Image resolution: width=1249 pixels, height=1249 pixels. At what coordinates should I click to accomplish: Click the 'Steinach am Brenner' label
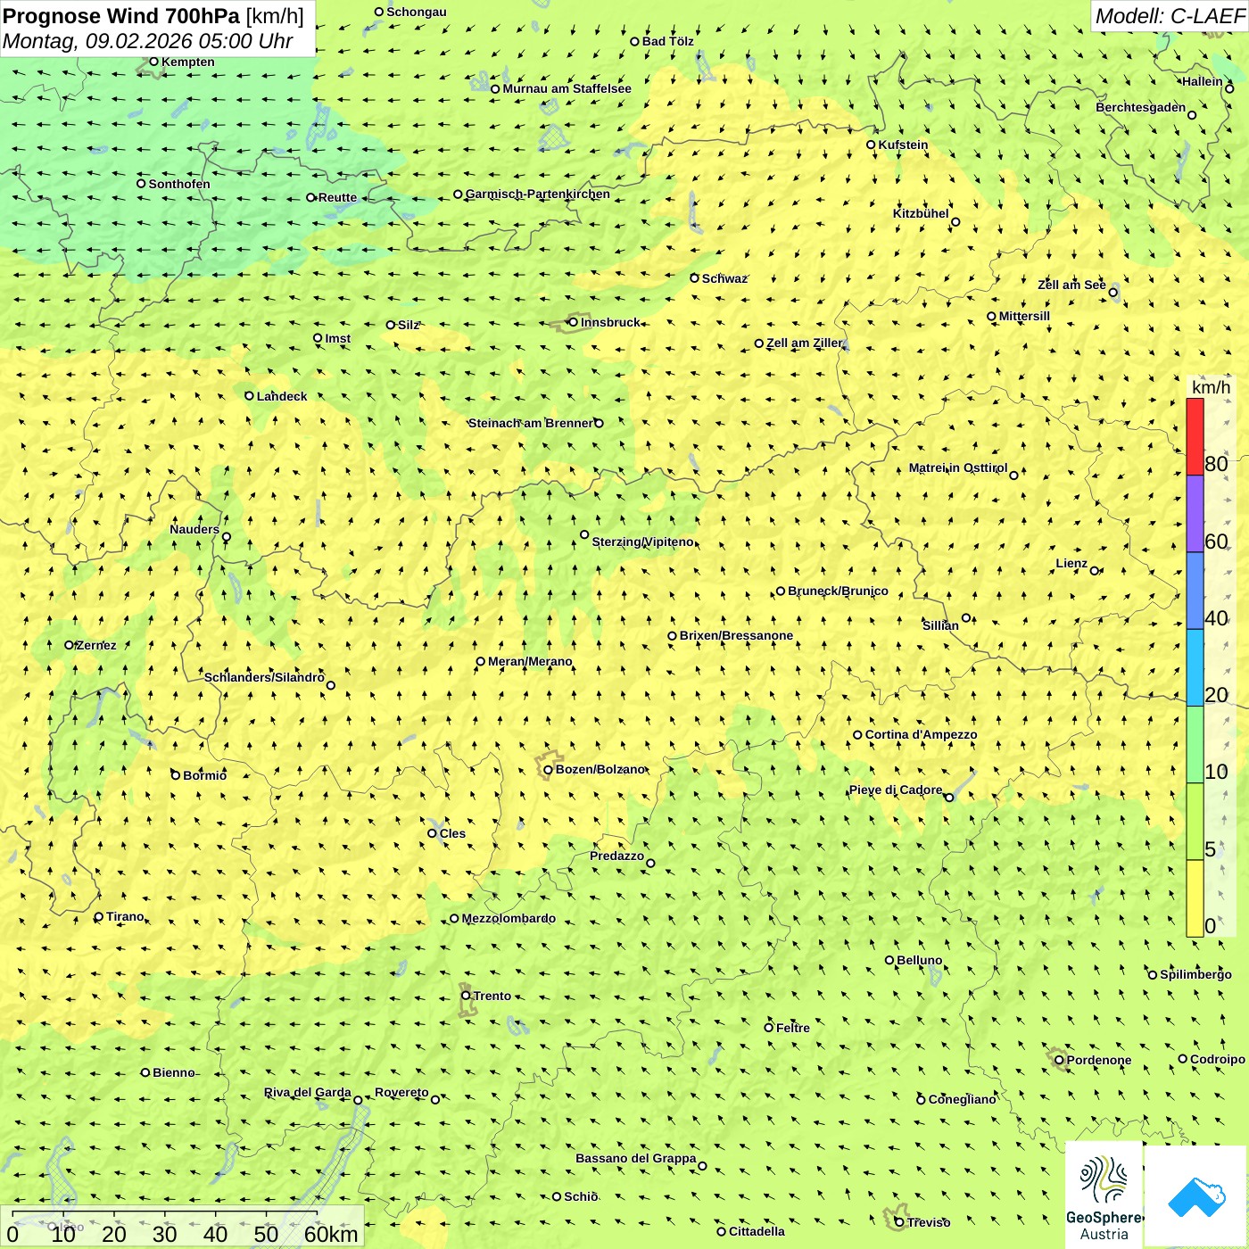531,423
